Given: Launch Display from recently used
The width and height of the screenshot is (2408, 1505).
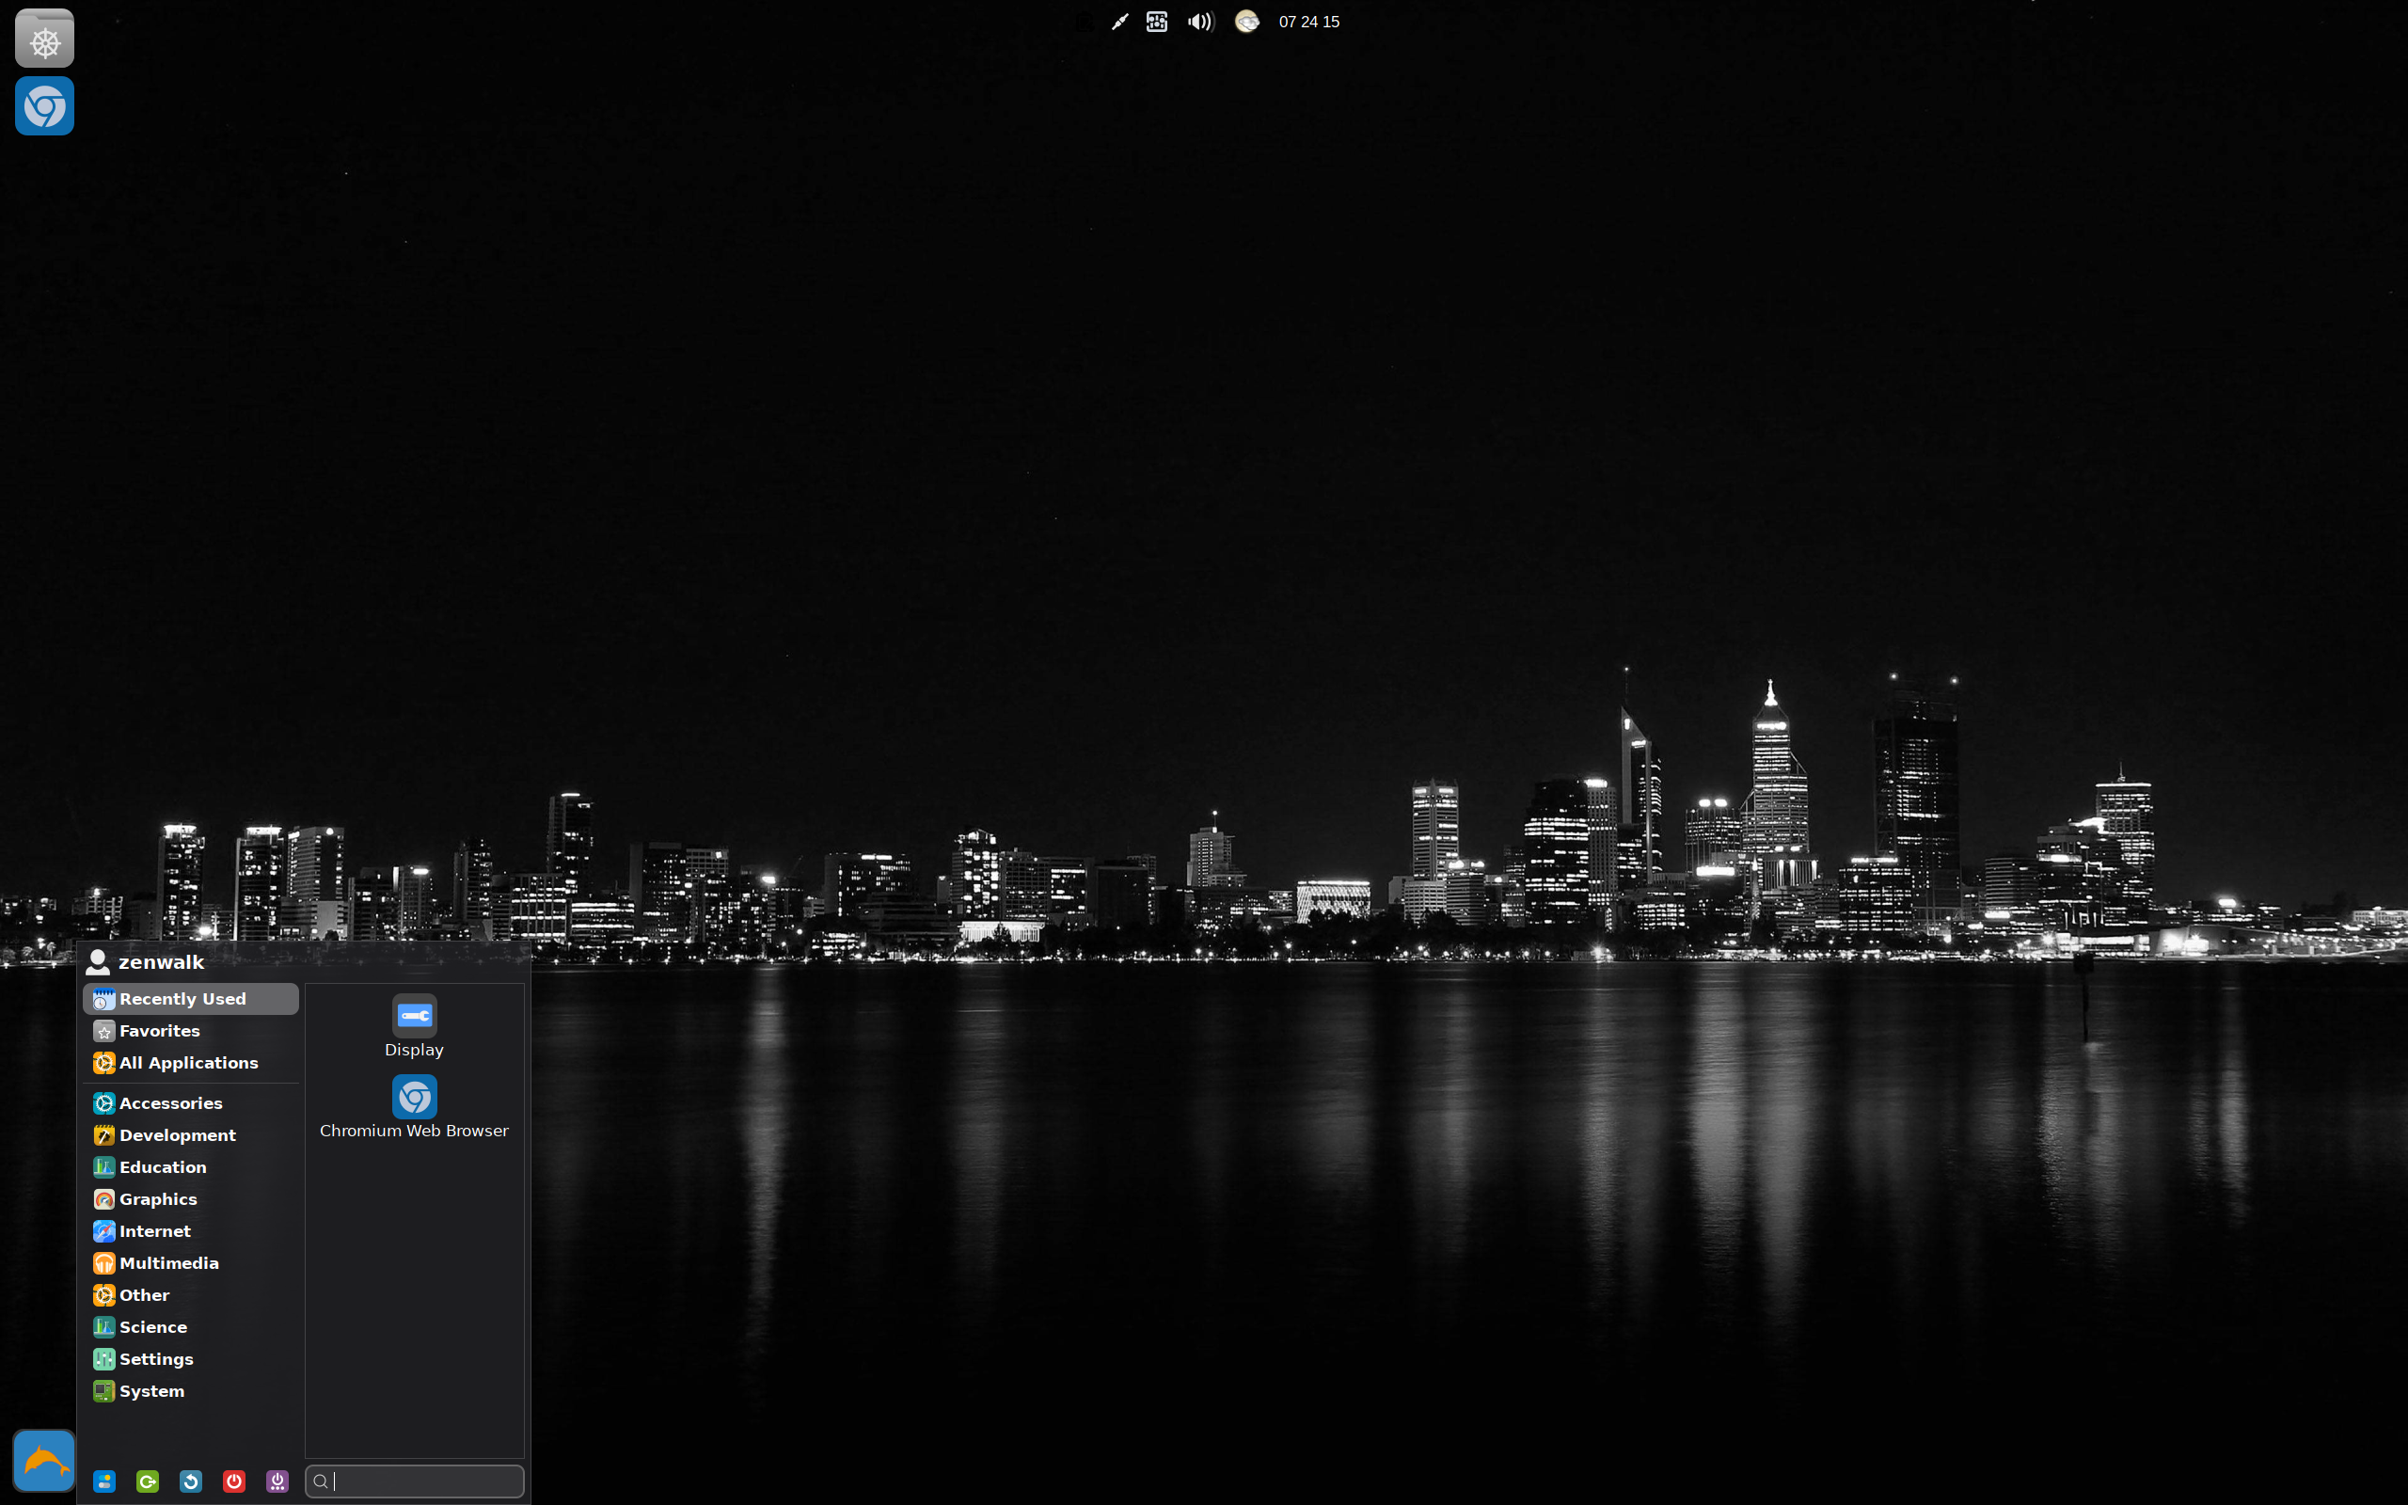Looking at the screenshot, I should click(414, 1026).
